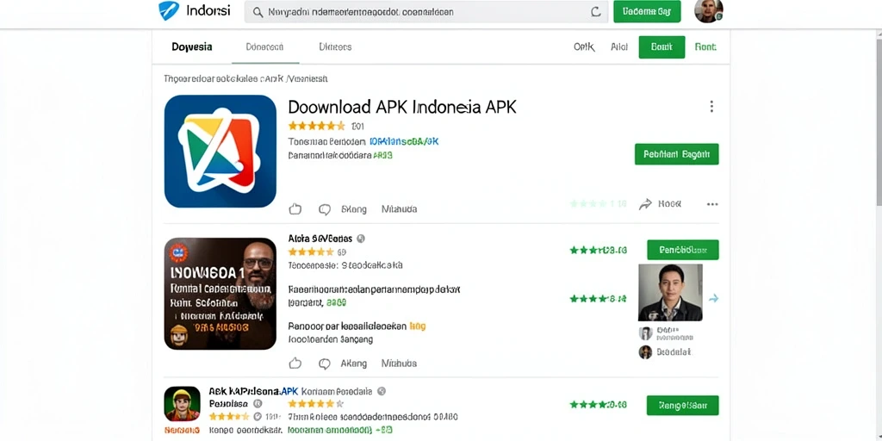
Task: Click the green Uedeme Gay button in header
Action: coord(647,11)
